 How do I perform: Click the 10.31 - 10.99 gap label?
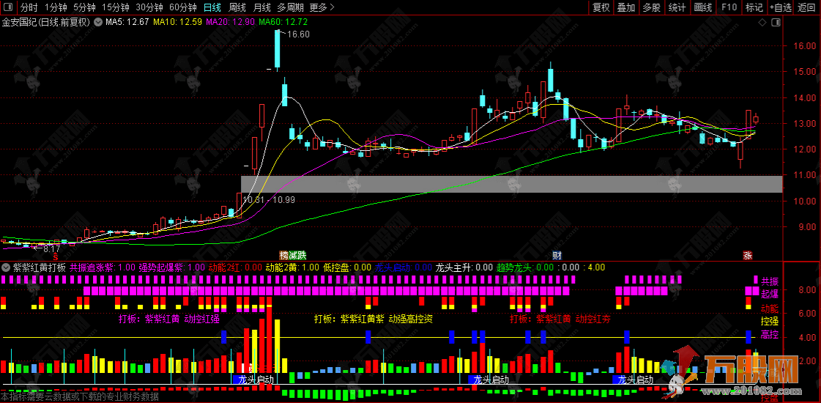[x=269, y=199]
